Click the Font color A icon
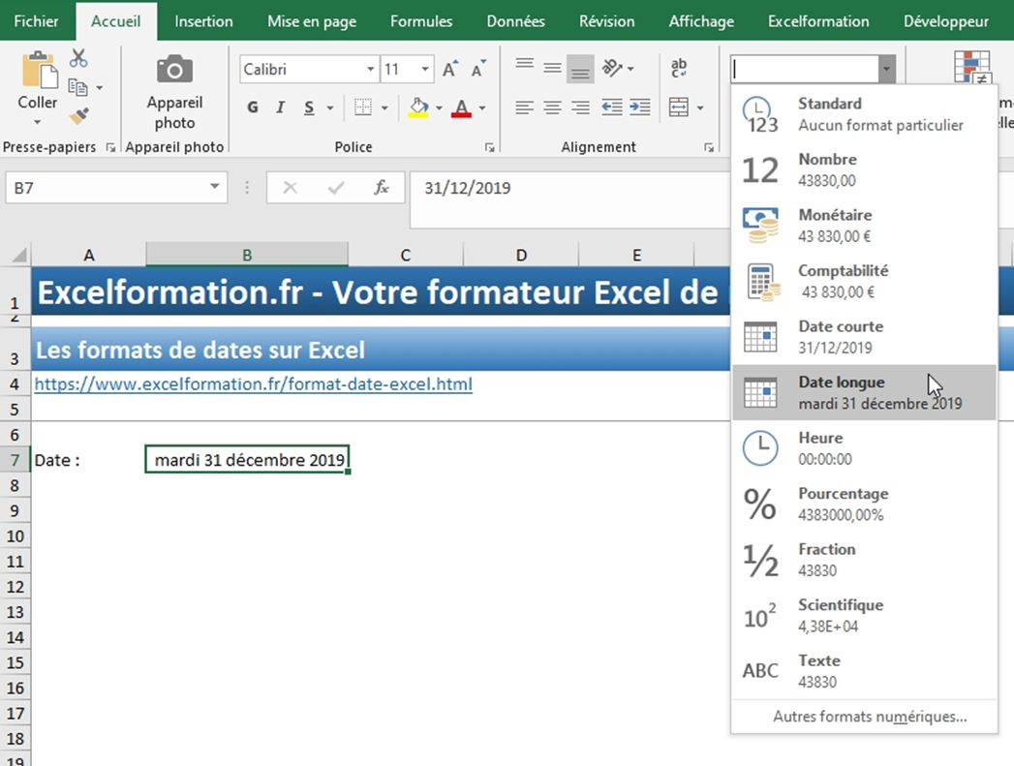This screenshot has height=766, width=1014. [461, 107]
